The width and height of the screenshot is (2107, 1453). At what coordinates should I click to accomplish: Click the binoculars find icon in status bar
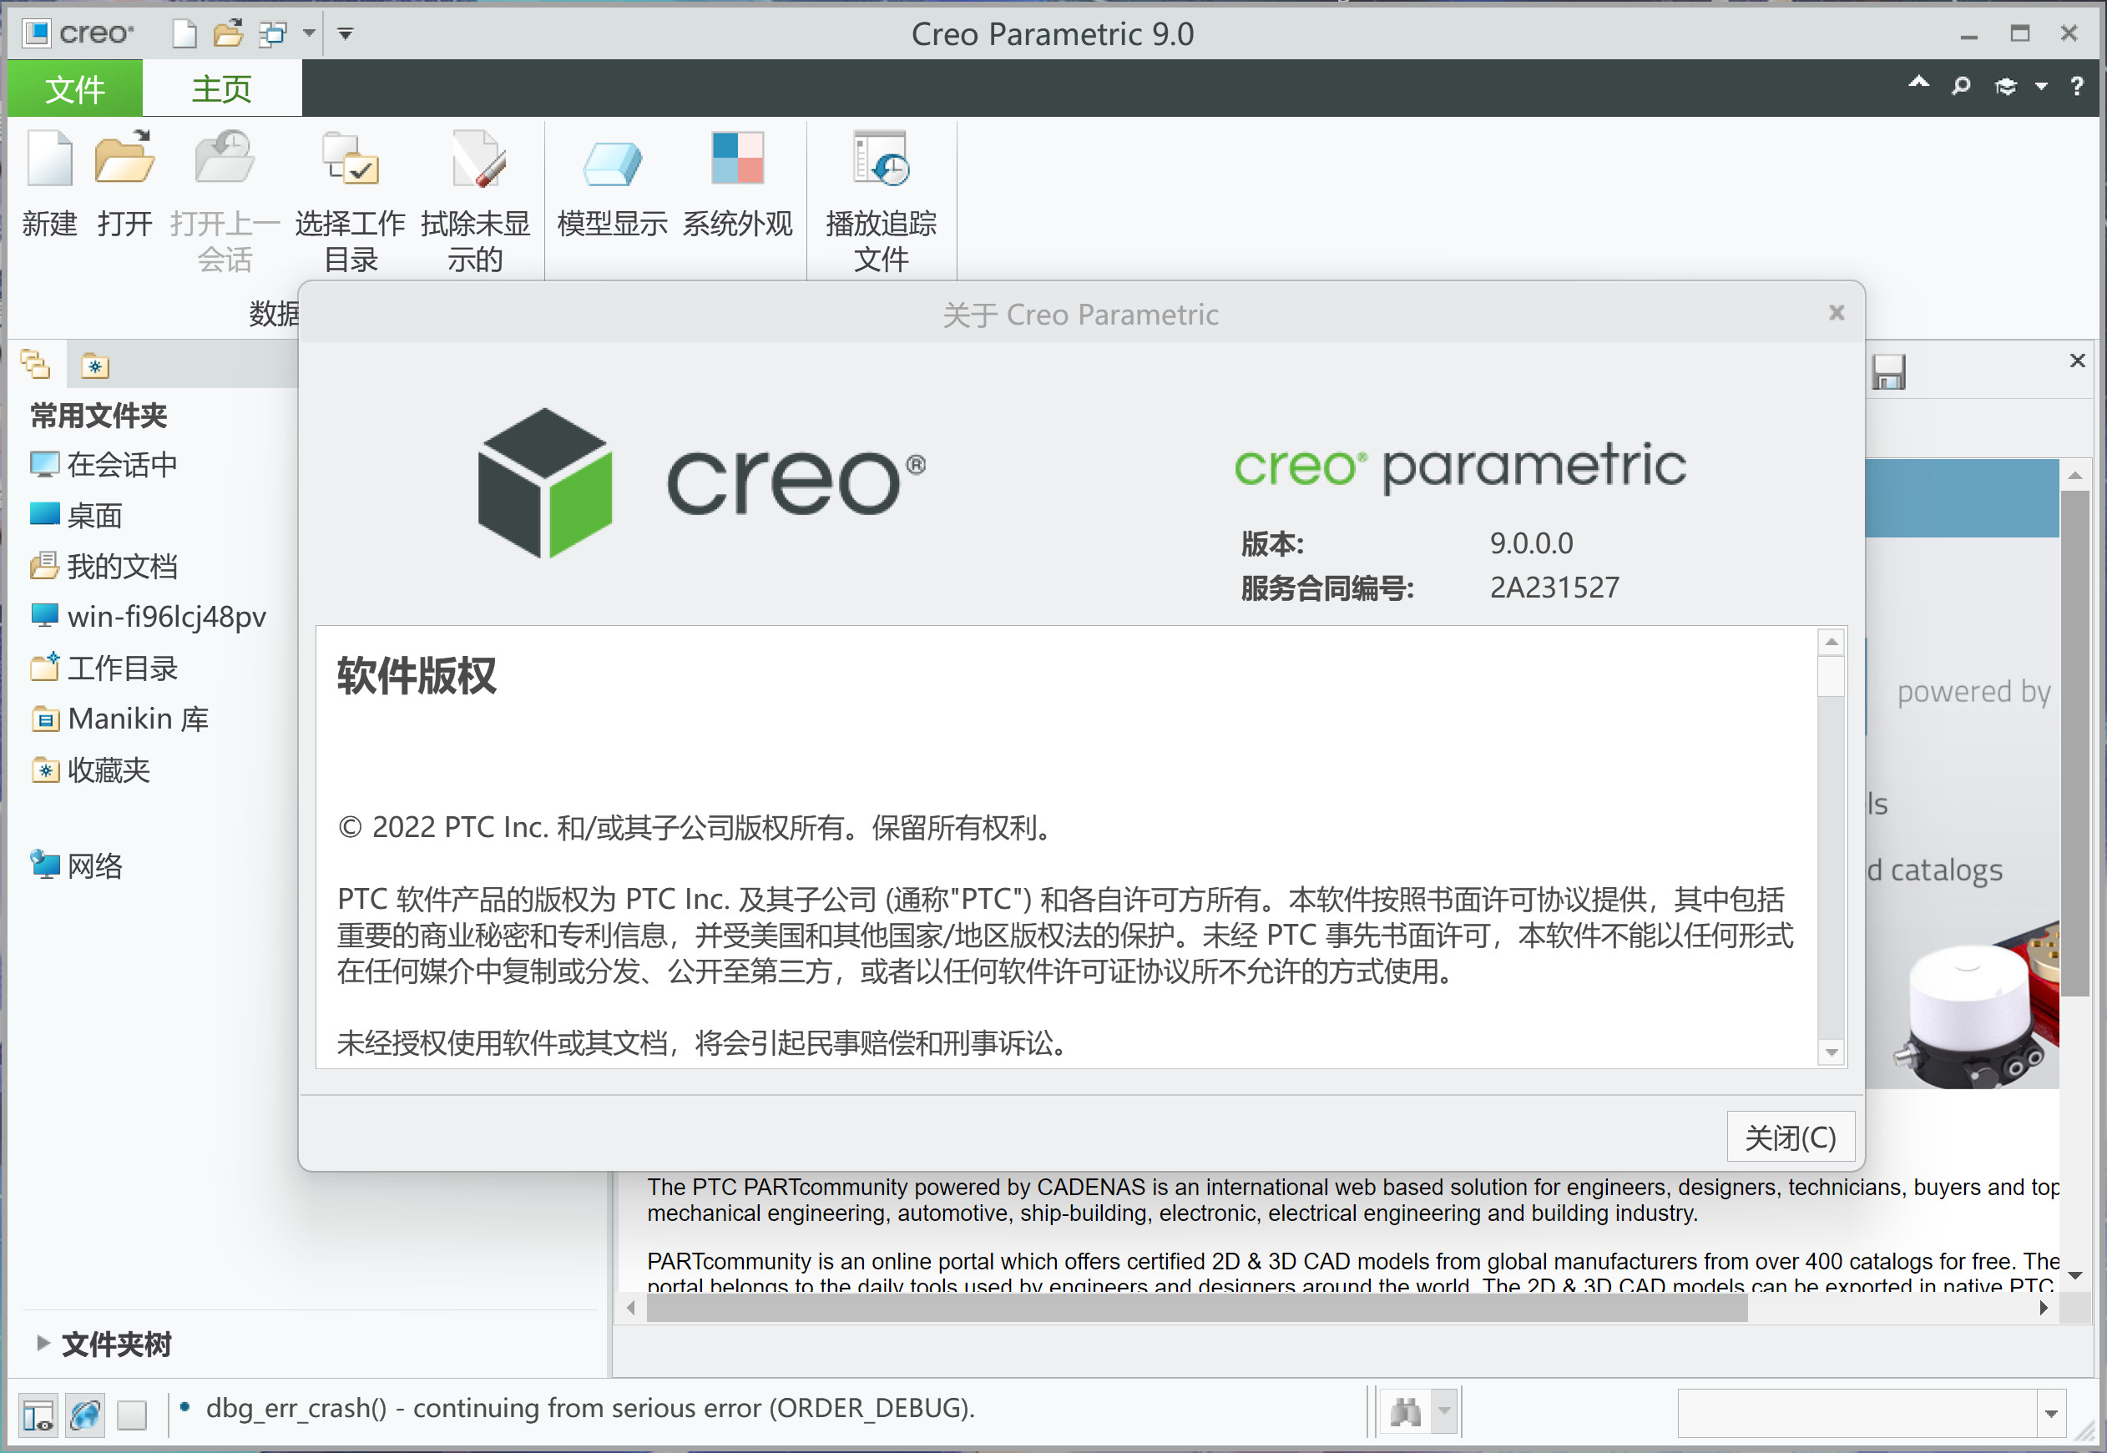coord(1406,1412)
